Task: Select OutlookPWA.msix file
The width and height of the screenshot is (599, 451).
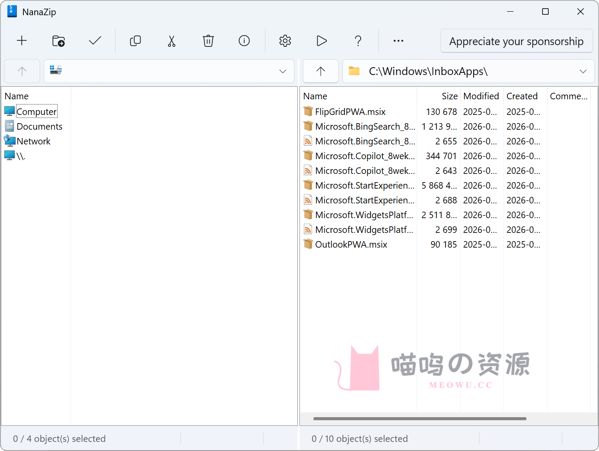Action: (351, 245)
